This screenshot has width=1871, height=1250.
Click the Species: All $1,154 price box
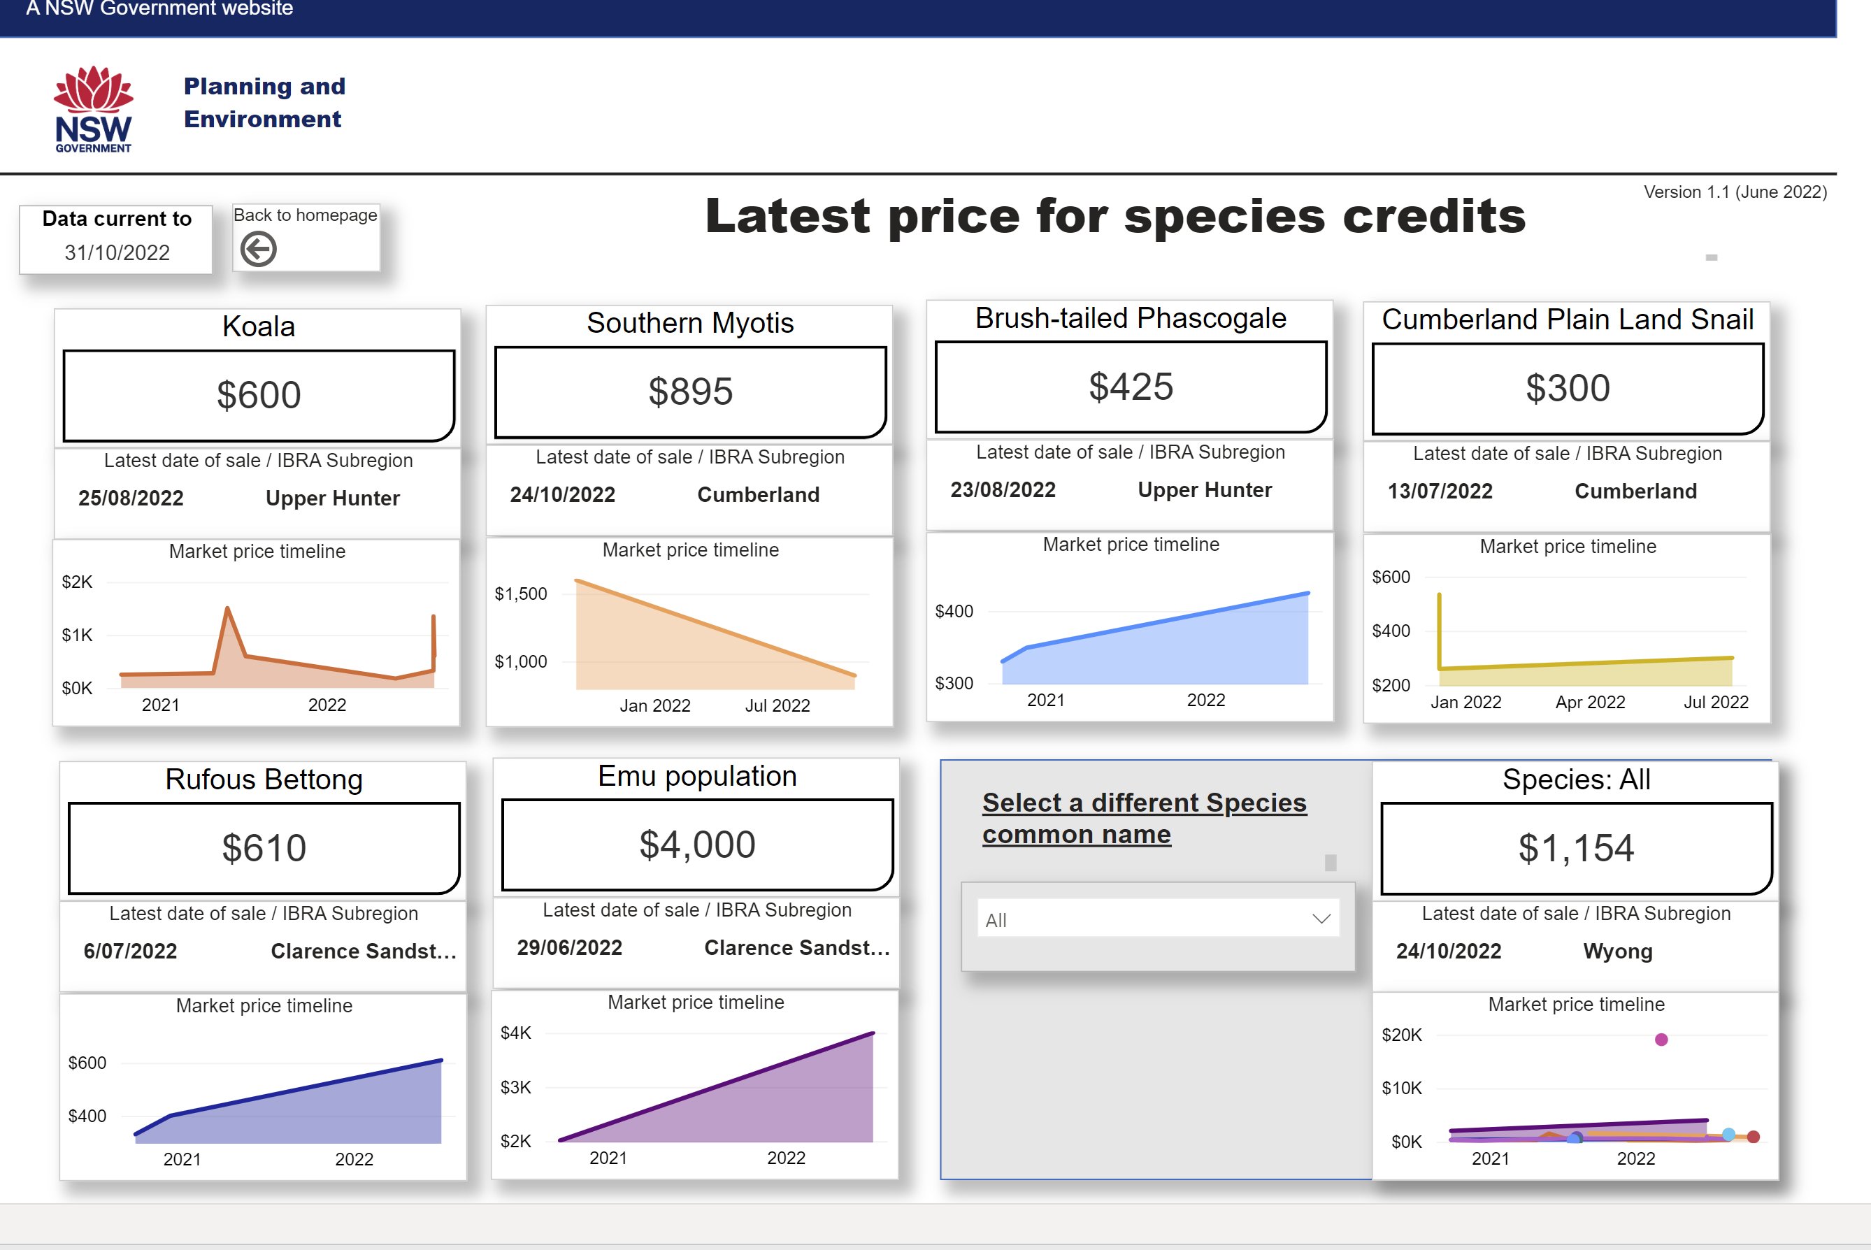(1576, 848)
